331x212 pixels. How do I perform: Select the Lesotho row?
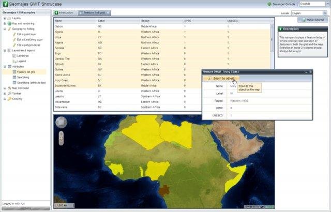point(128,96)
